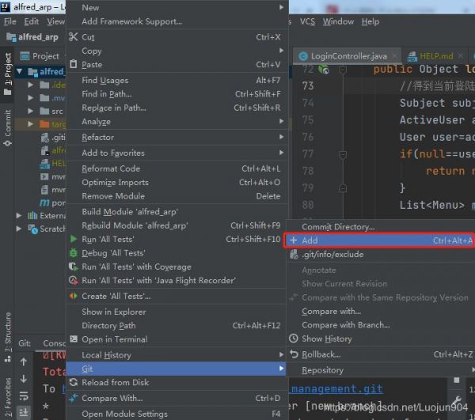Click the Run with Coverage shield icon
Viewport: 475px width, 420px height.
(73, 267)
